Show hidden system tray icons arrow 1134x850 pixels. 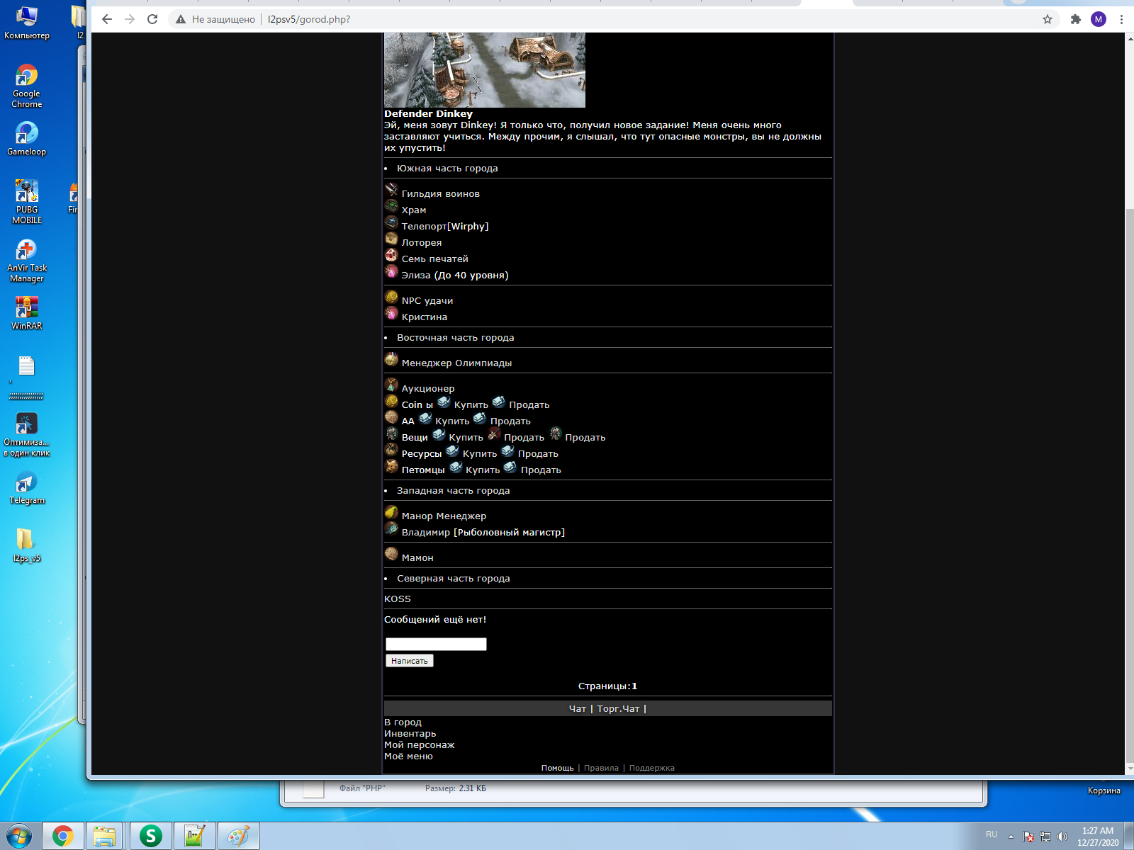click(1011, 837)
